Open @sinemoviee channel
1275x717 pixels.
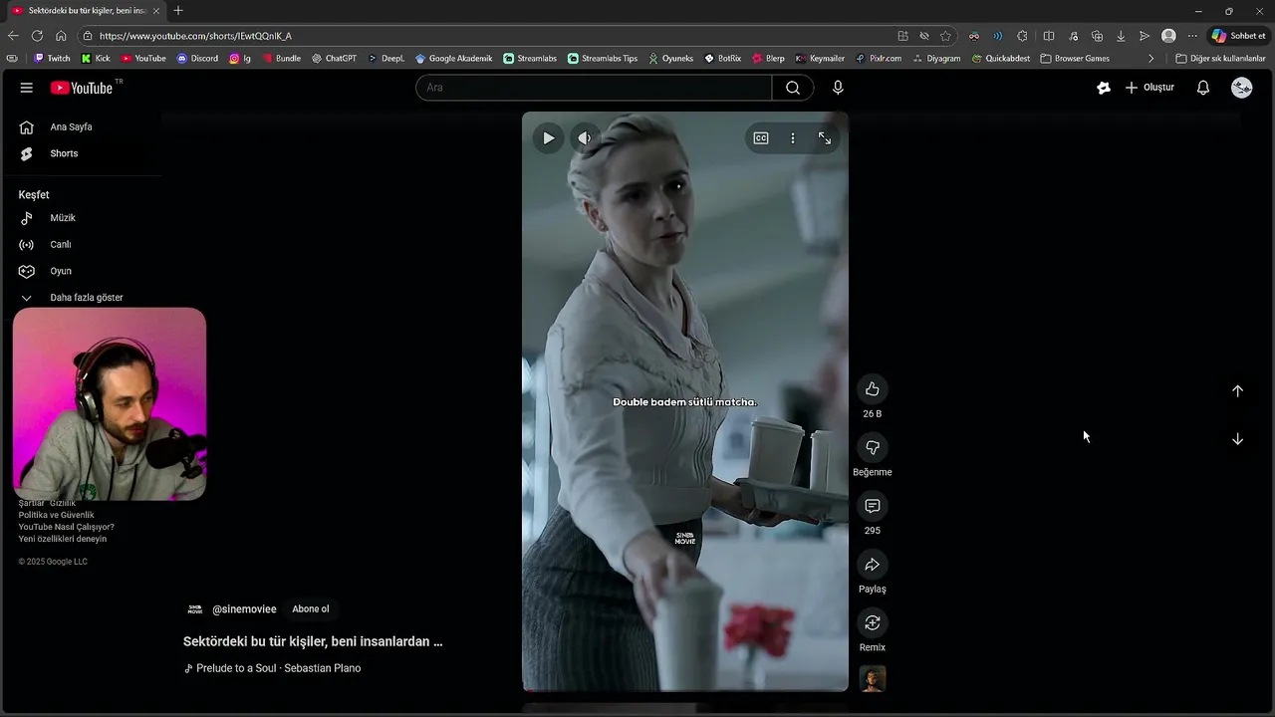pyautogui.click(x=244, y=609)
